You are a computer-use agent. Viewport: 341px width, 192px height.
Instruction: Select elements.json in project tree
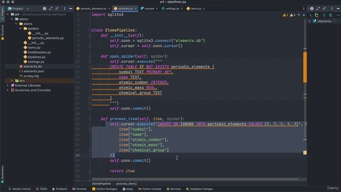[32, 71]
